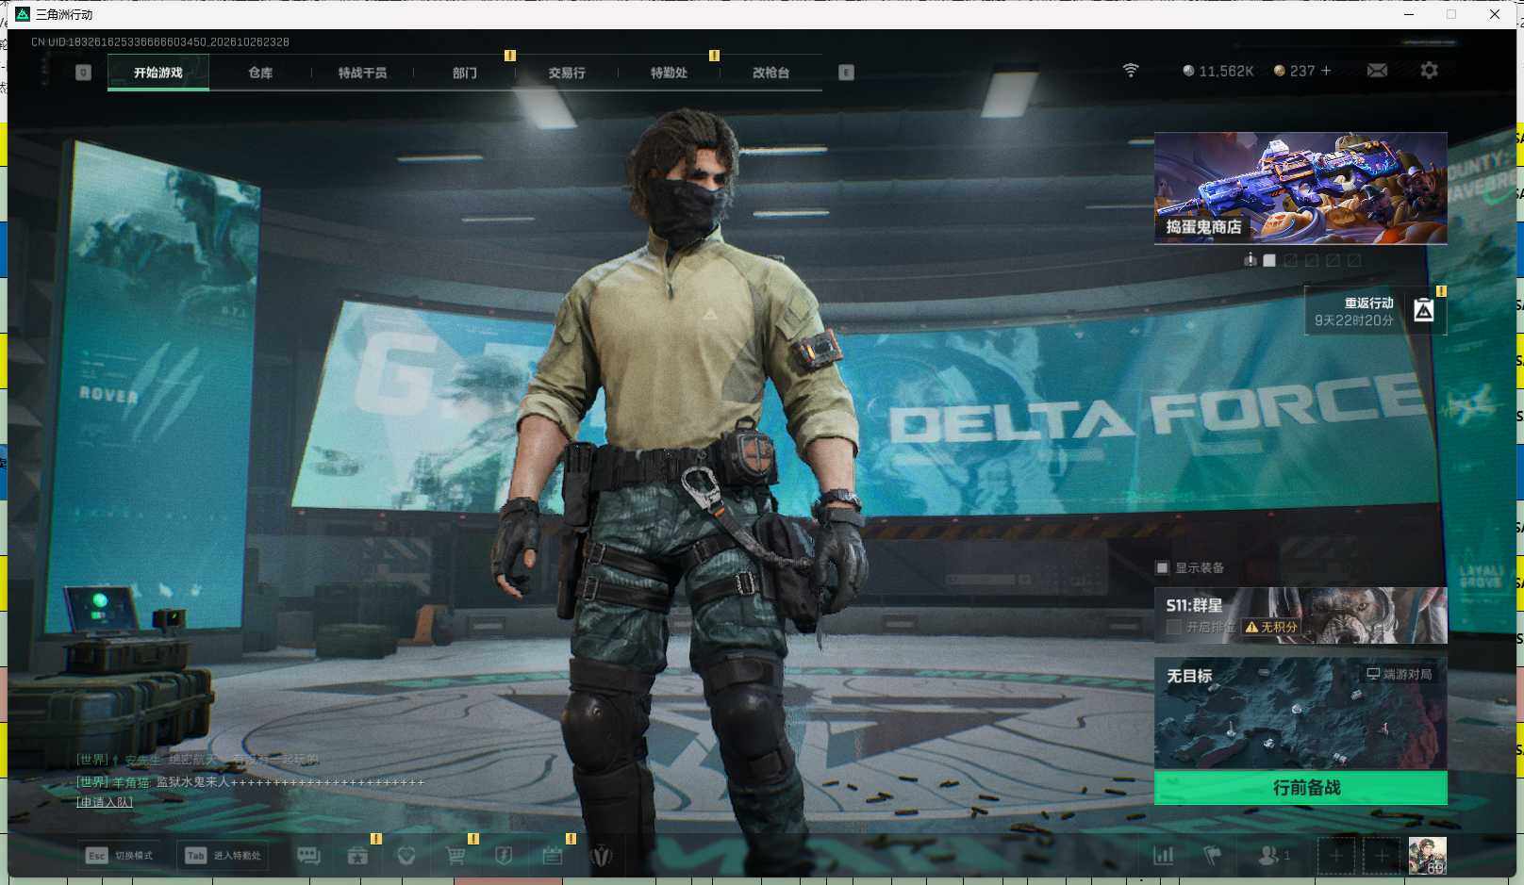
Task: Open the S11:群星 season banner
Action: [x=1300, y=615]
